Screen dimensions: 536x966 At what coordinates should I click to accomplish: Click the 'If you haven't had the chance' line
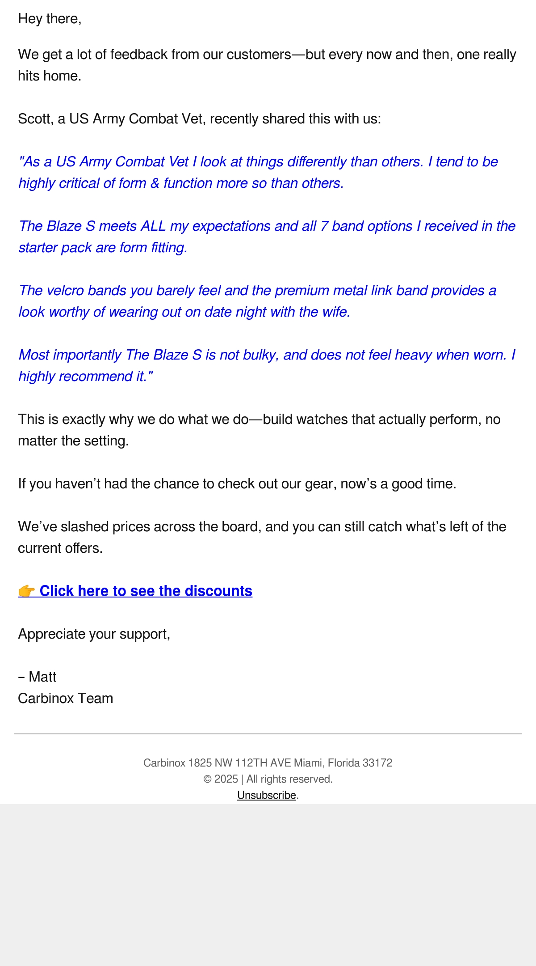click(237, 483)
